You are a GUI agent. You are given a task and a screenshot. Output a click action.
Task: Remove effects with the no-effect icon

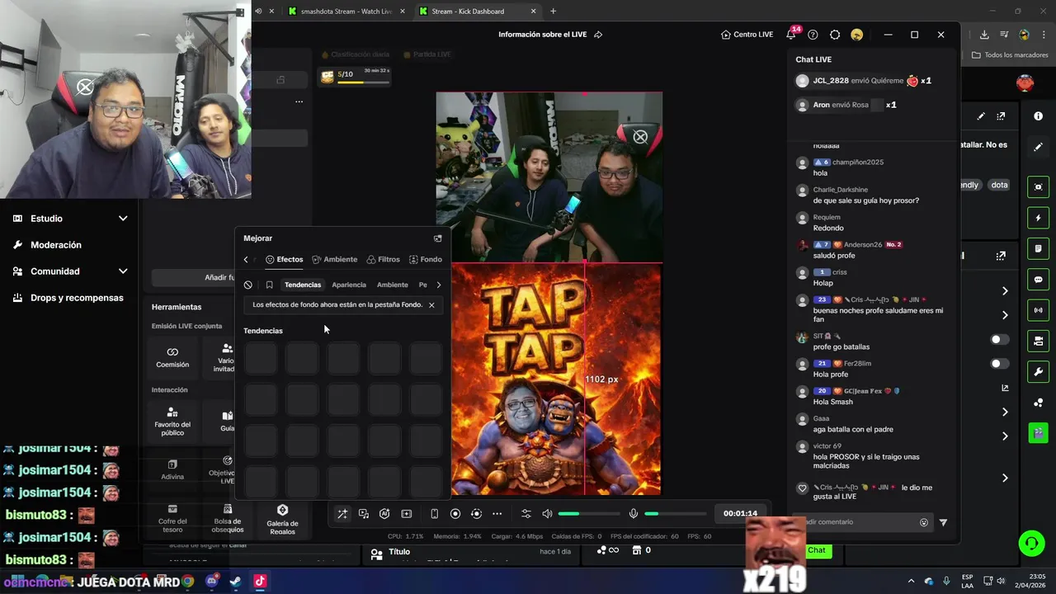coord(248,285)
